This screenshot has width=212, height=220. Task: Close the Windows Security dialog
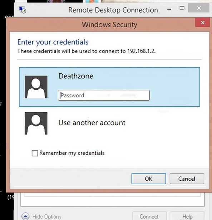(203, 23)
